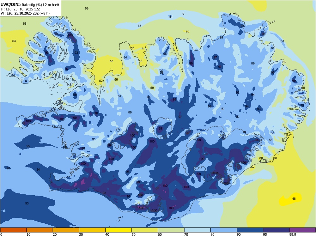Screen dimensions: 316x237
Task: Click the map value '81' off the north coast
Action: click(x=171, y=16)
